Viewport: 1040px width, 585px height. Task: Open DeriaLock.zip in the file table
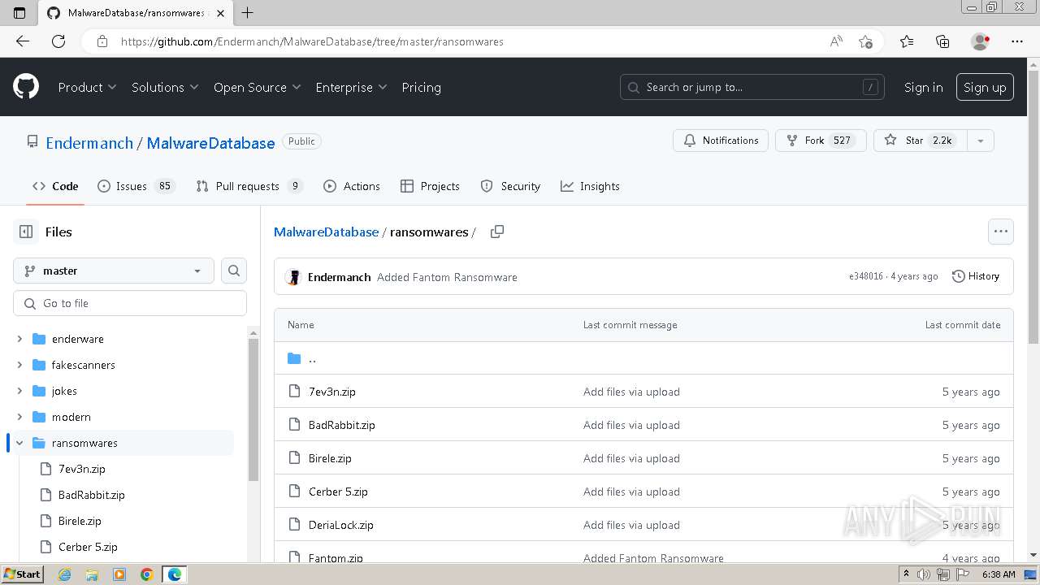pos(340,525)
